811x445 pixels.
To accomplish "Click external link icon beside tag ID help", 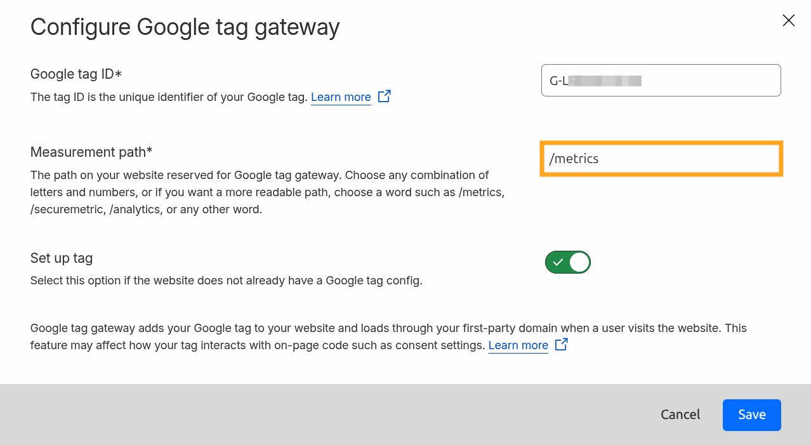I will [x=384, y=96].
